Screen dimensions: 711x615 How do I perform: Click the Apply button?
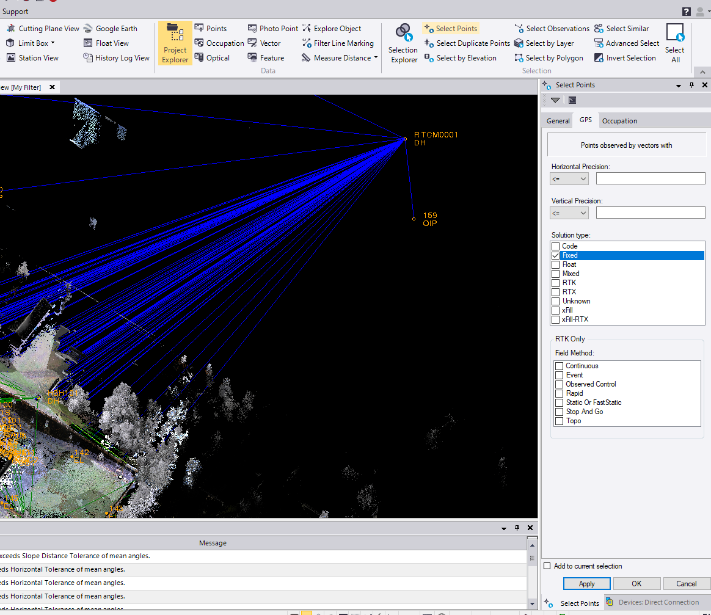(x=586, y=583)
